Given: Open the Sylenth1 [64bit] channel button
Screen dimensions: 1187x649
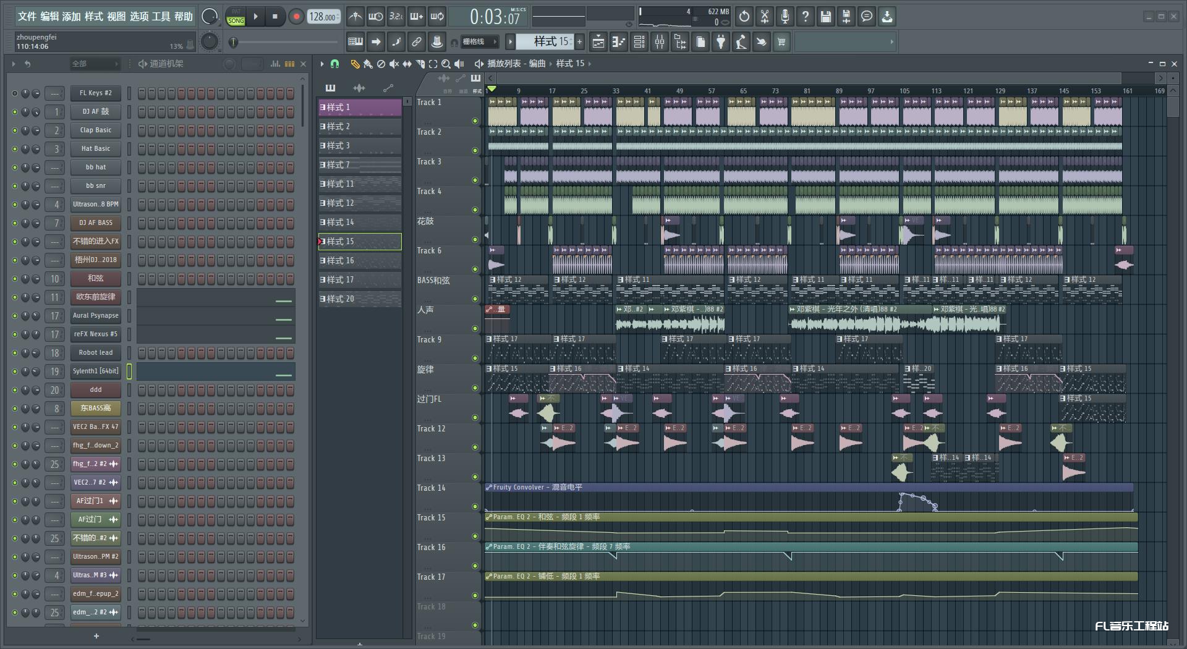Looking at the screenshot, I should pyautogui.click(x=96, y=371).
